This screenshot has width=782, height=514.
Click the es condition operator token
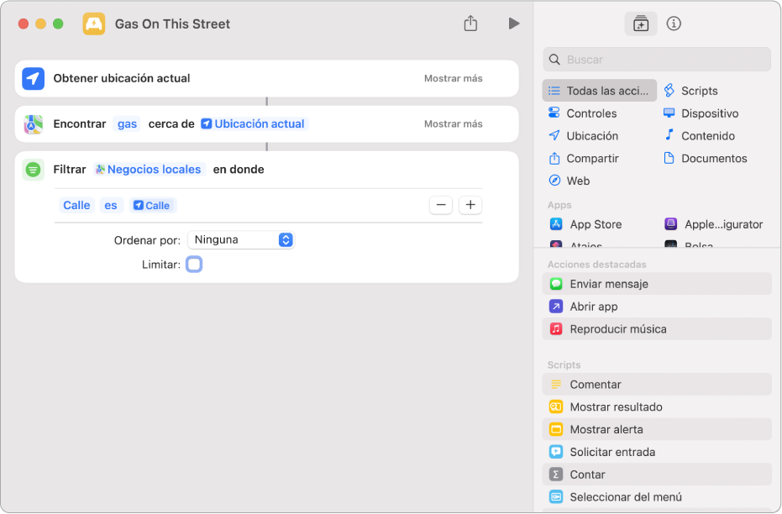tap(111, 206)
